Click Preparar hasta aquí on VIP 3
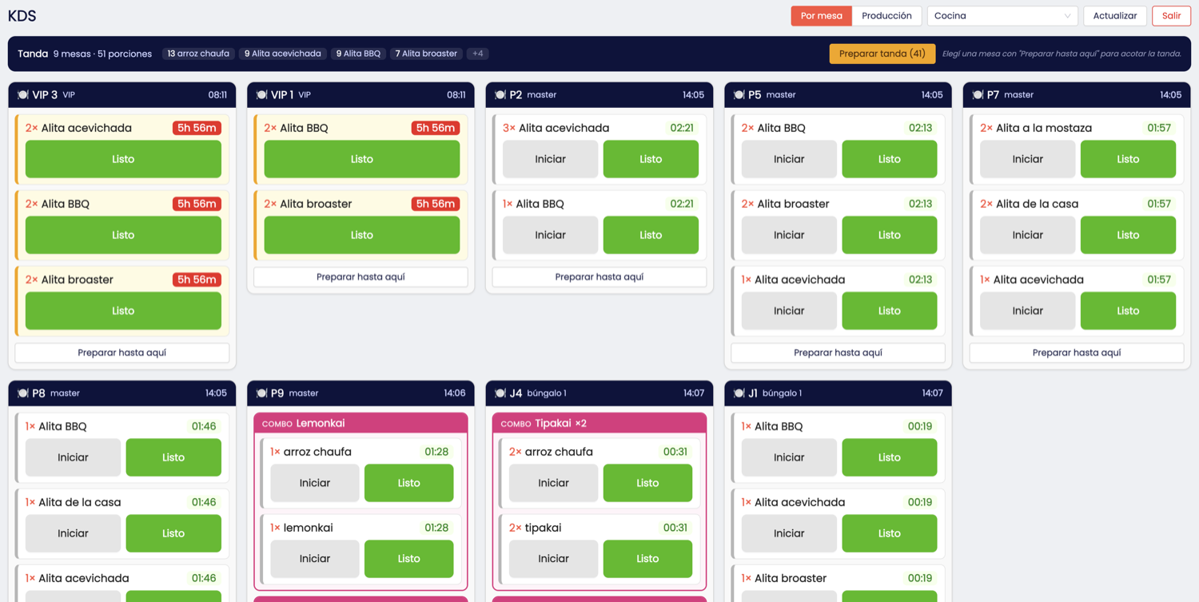 point(122,353)
